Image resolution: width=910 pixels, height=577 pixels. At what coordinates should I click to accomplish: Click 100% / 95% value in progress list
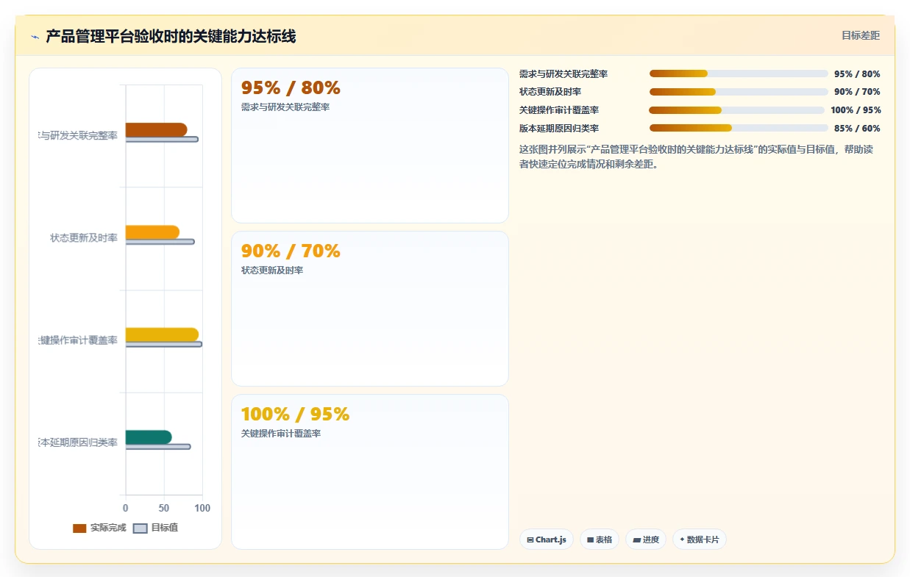[x=856, y=110]
